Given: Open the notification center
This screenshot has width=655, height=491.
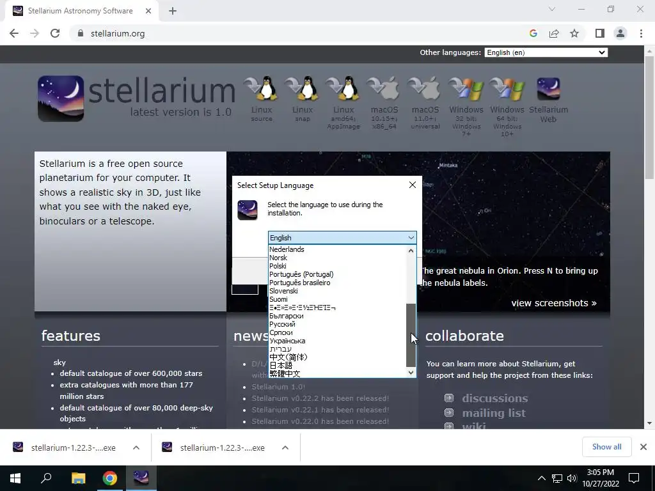Looking at the screenshot, I should [634, 478].
